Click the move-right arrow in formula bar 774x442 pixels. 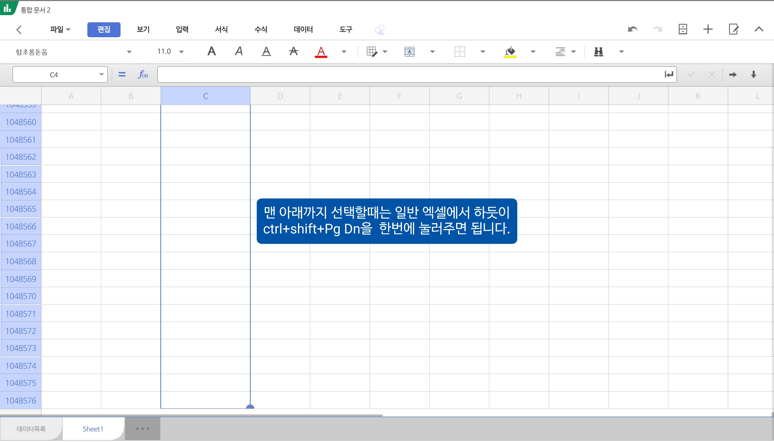point(733,75)
